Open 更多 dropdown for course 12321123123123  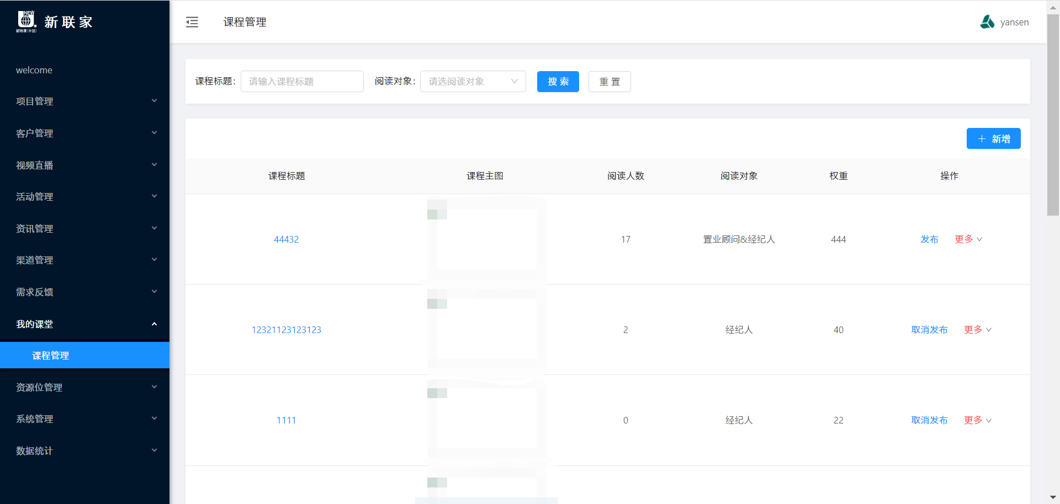tap(978, 330)
